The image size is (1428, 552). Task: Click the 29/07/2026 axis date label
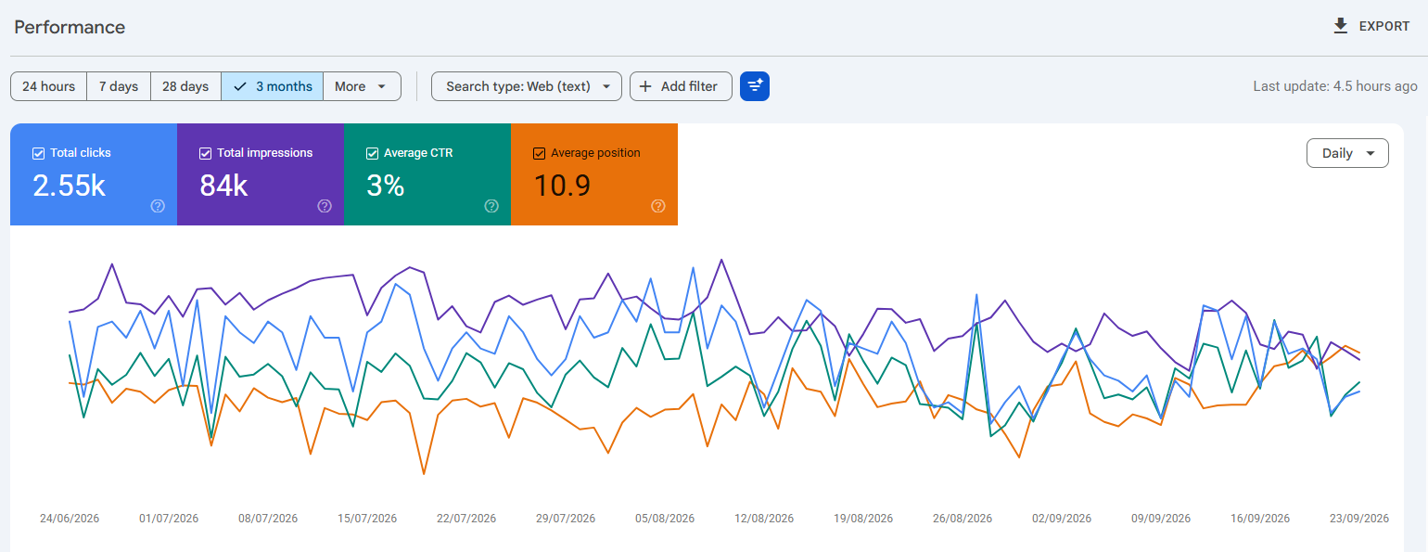[x=566, y=519]
